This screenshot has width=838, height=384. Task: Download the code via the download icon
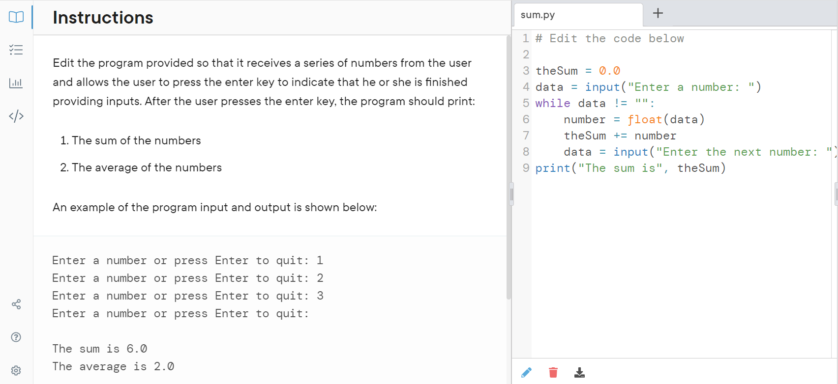[x=580, y=373]
